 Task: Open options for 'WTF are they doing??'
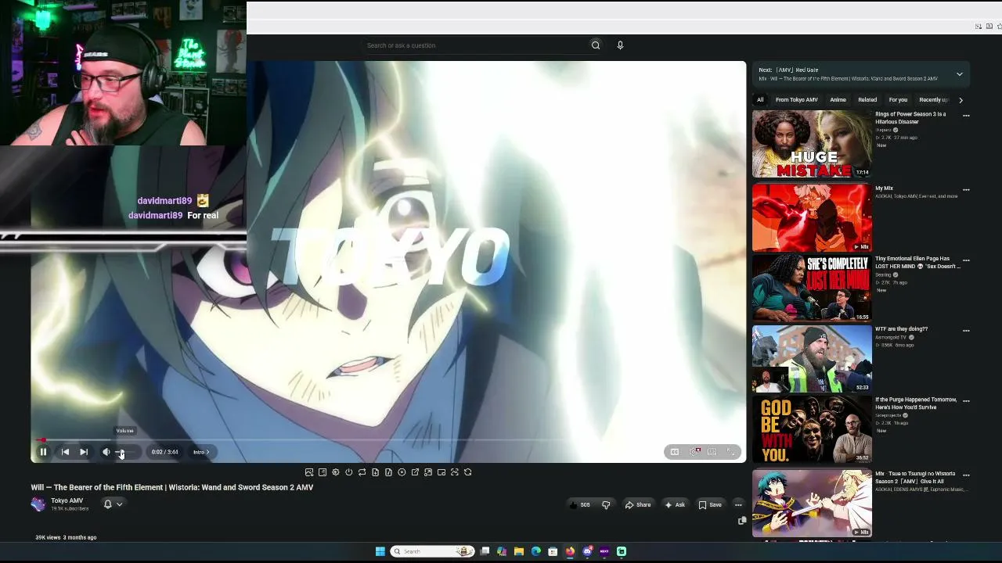(x=966, y=331)
